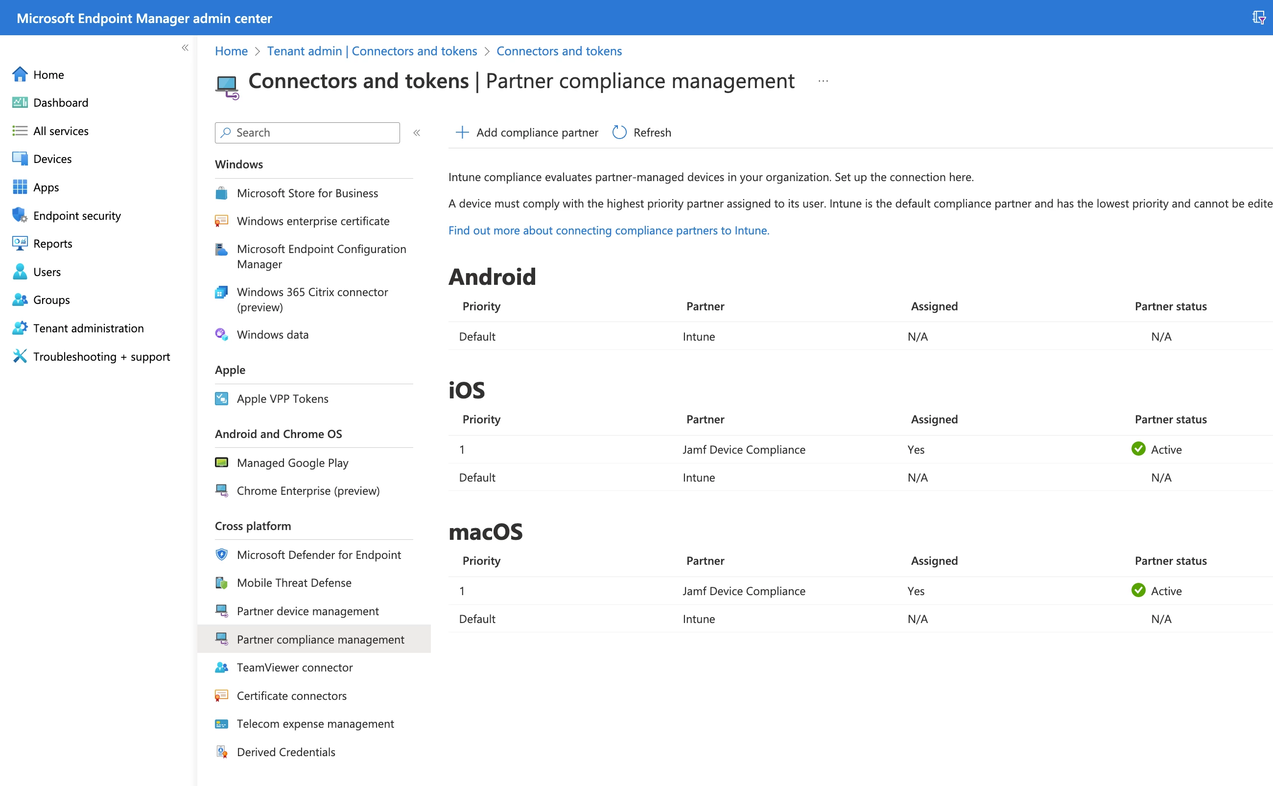Click the Windows enterprise certificate icon
The image size is (1273, 786).
click(x=221, y=221)
